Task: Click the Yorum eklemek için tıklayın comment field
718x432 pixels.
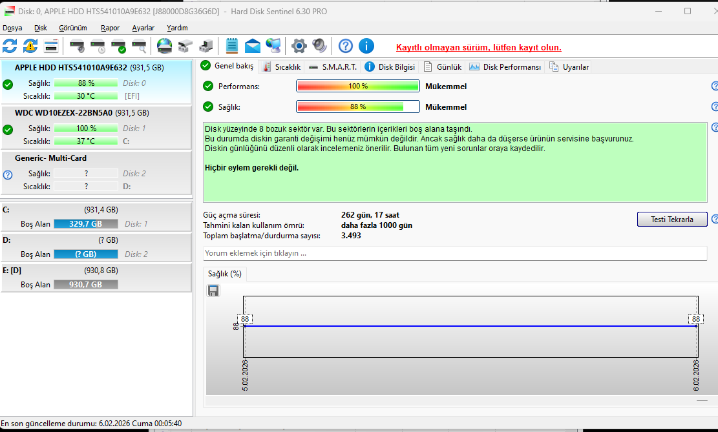Action: (x=455, y=253)
